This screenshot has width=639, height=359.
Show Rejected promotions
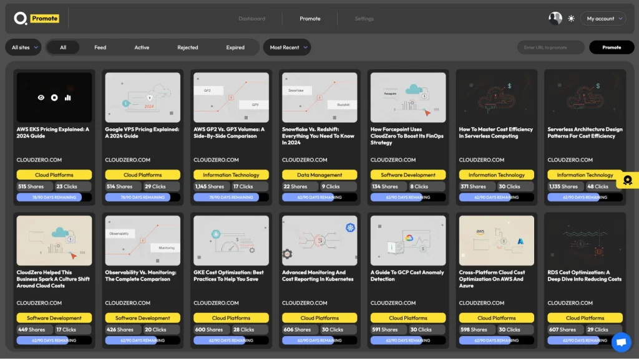[x=187, y=47]
